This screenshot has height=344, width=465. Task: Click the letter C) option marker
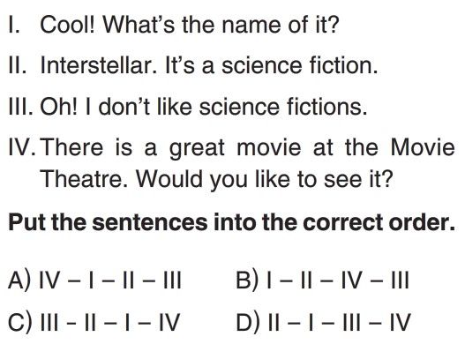coord(19,322)
